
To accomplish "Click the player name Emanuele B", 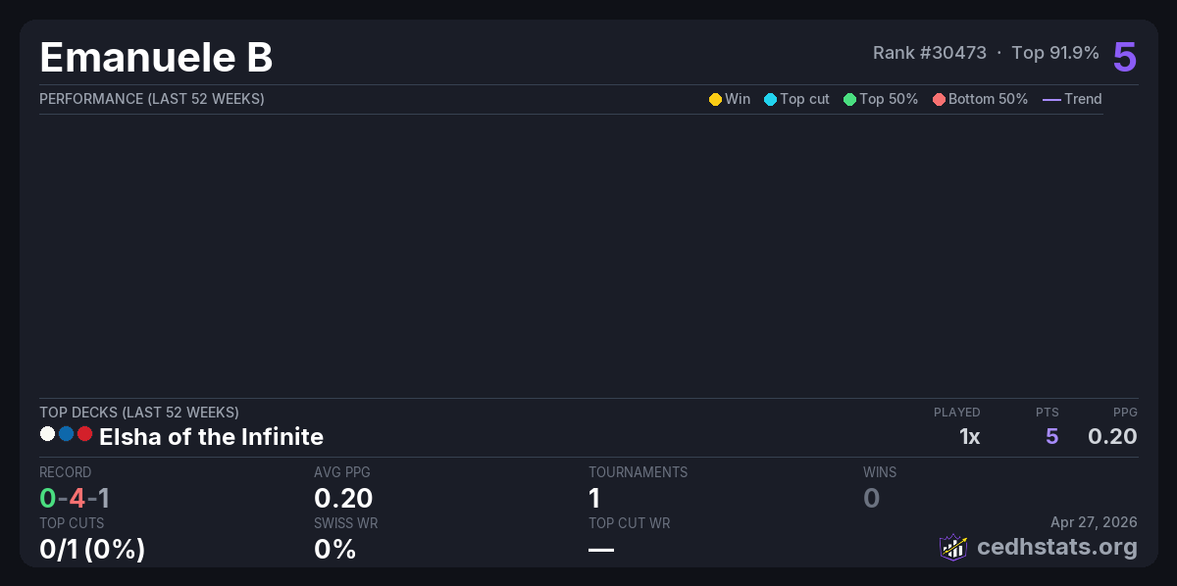I will 156,58.
